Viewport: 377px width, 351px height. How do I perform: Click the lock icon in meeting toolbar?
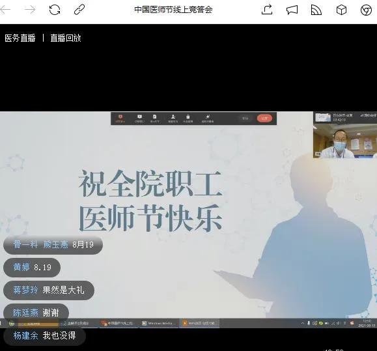tap(188, 119)
